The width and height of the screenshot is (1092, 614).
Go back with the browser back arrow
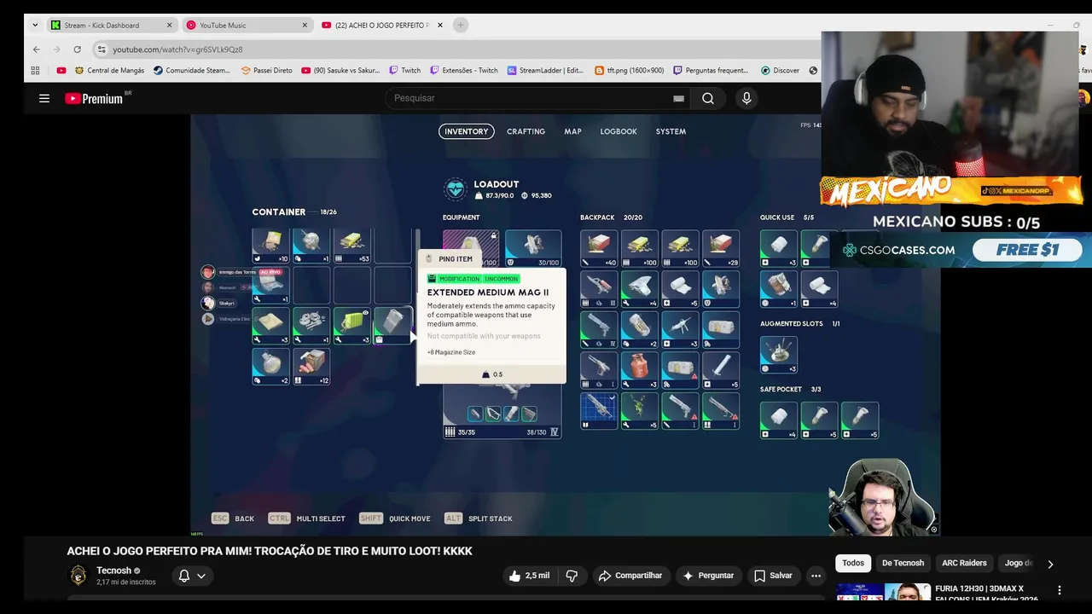click(36, 49)
